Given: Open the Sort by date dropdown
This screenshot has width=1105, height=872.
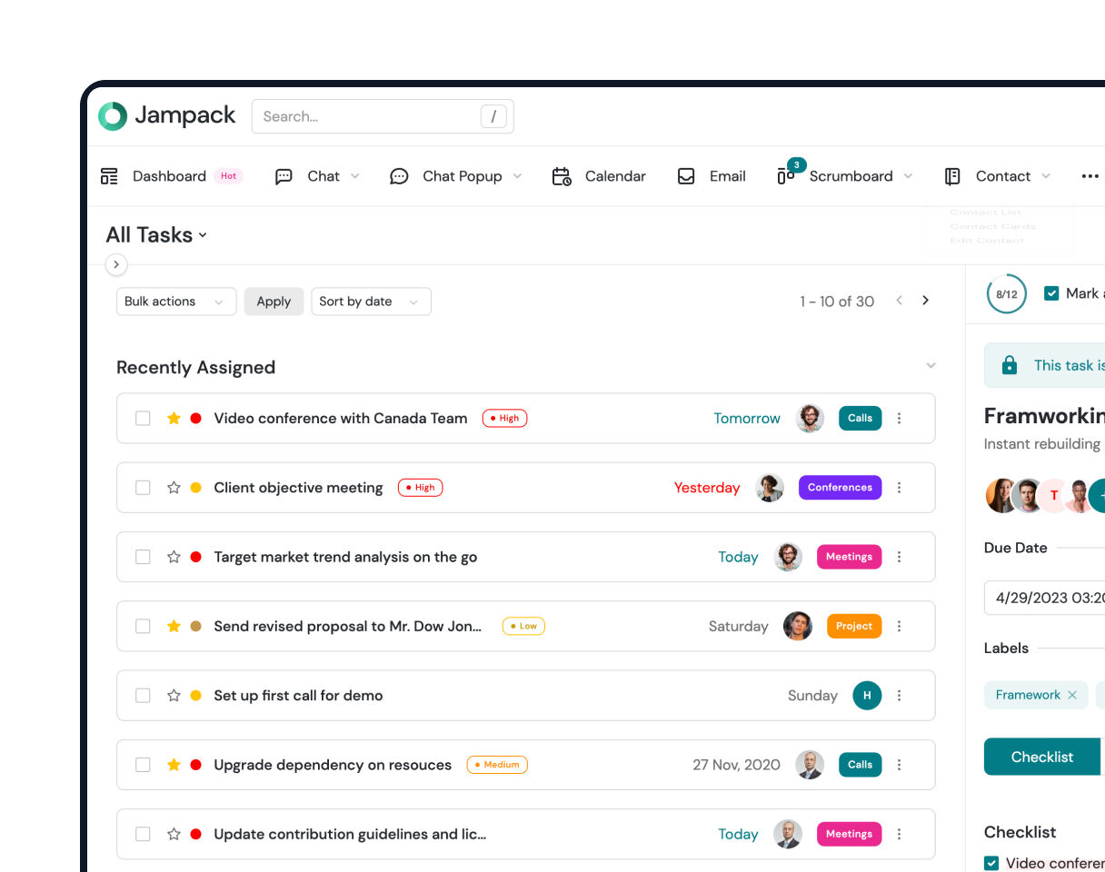Looking at the screenshot, I should click(370, 302).
